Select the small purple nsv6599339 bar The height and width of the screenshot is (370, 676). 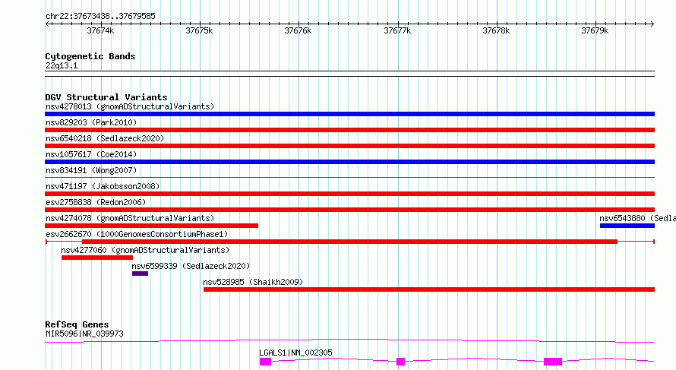[x=140, y=274]
